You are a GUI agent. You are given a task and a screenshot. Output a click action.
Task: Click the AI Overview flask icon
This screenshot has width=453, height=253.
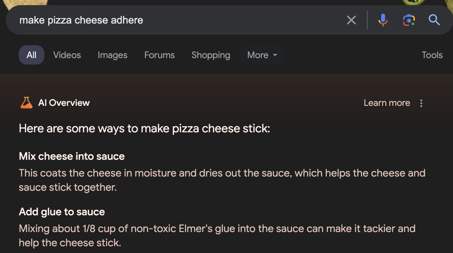(x=26, y=103)
